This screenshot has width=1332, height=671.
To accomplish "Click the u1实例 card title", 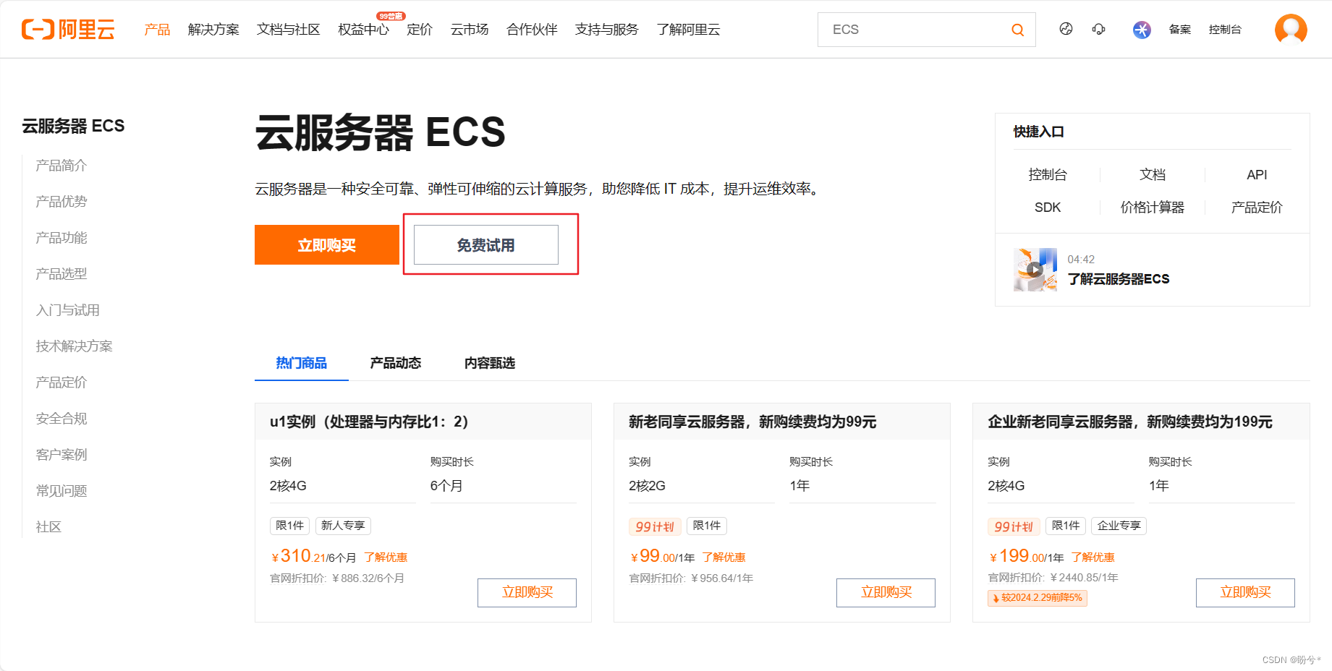I will (369, 422).
